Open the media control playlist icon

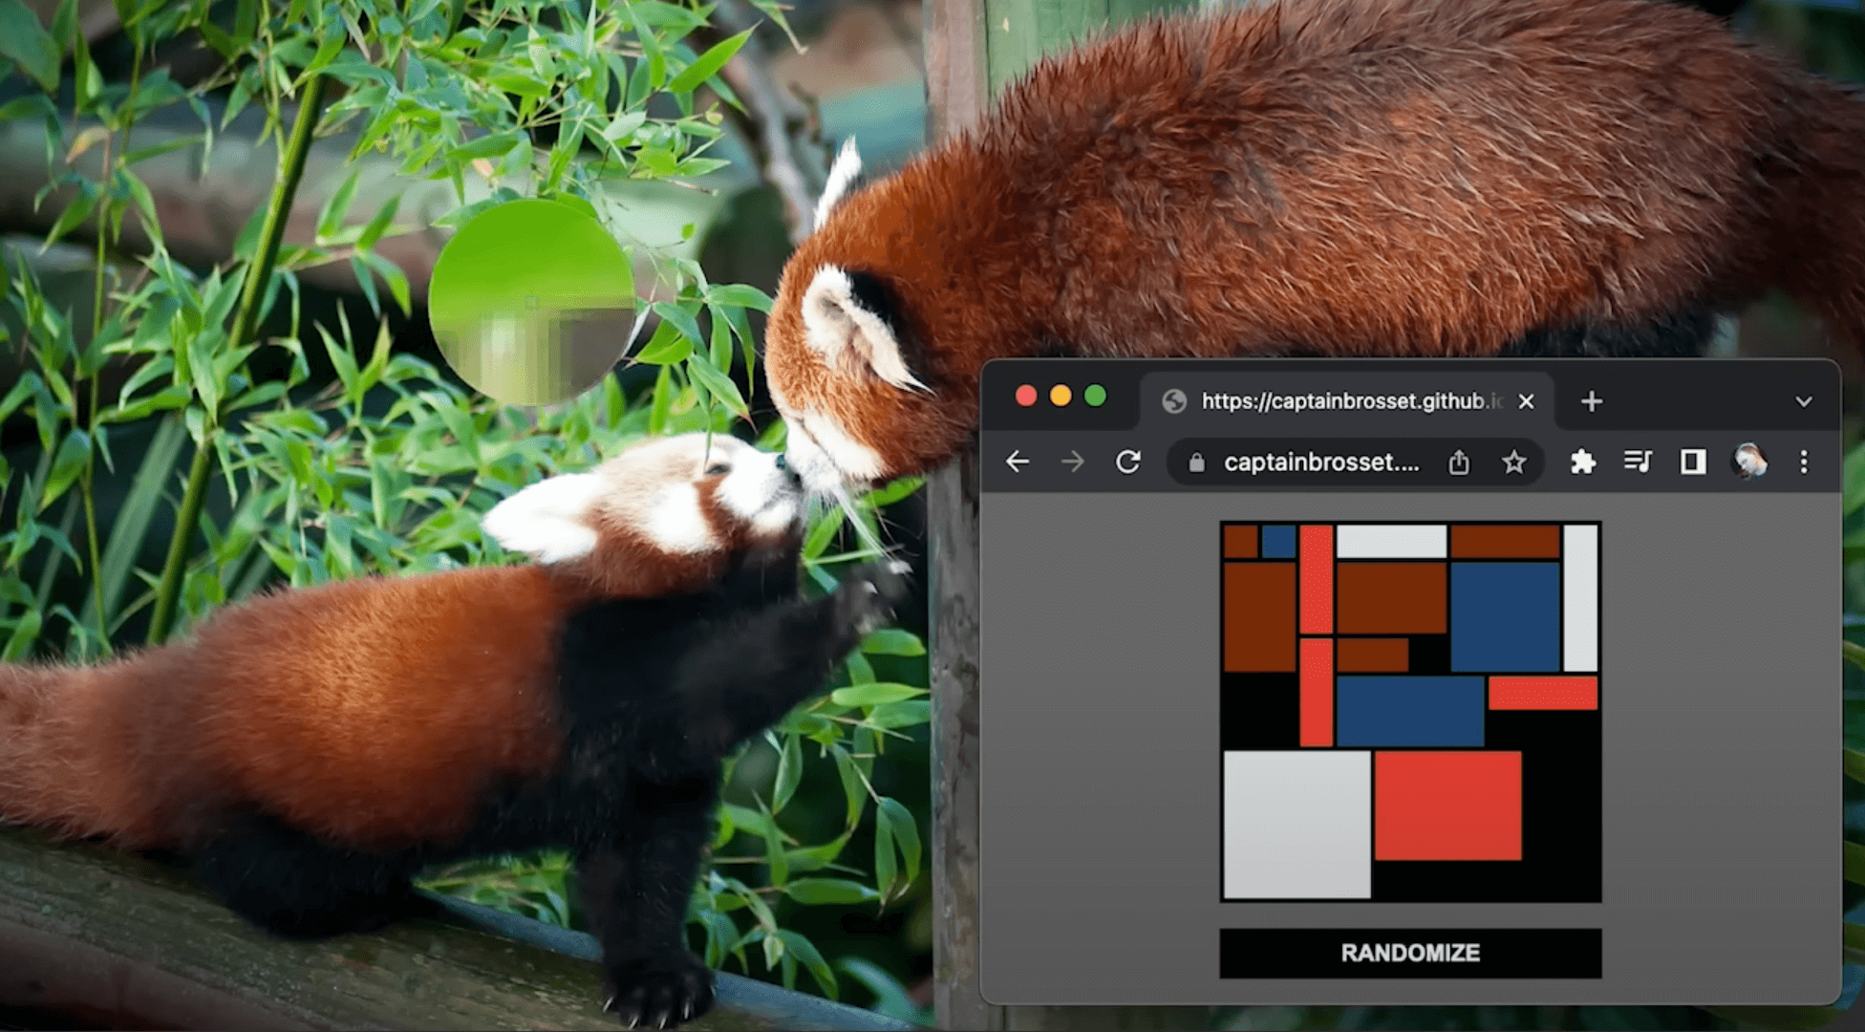1638,462
